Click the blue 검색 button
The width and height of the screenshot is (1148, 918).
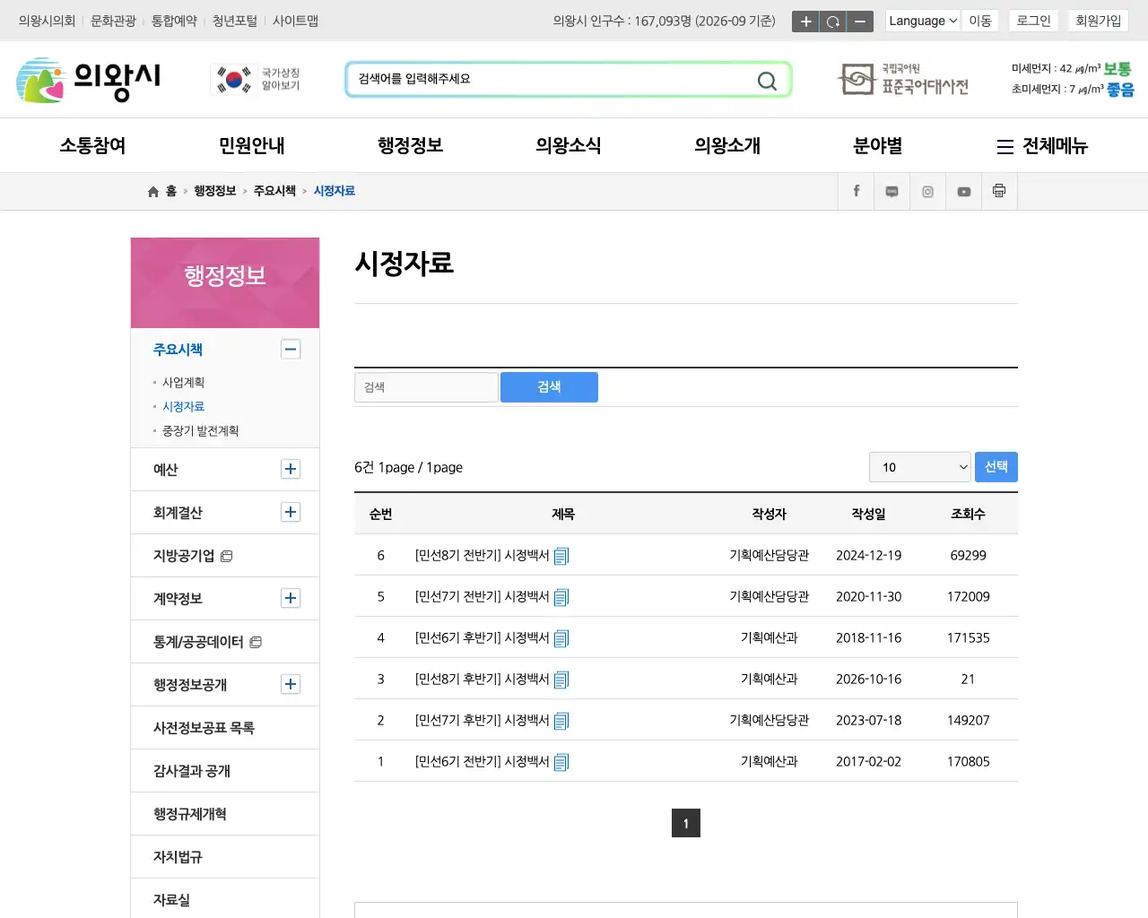click(x=549, y=387)
